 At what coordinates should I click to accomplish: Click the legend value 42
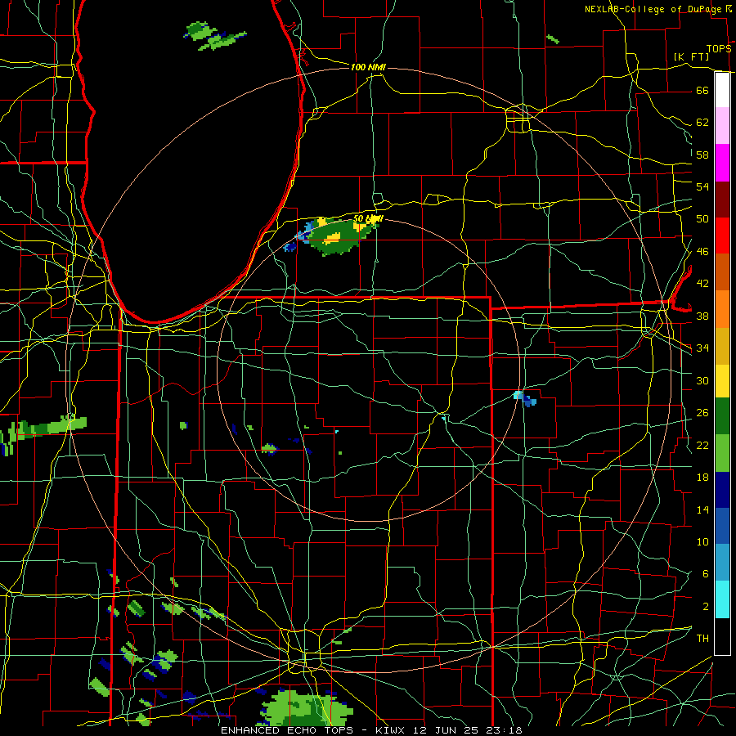point(702,284)
